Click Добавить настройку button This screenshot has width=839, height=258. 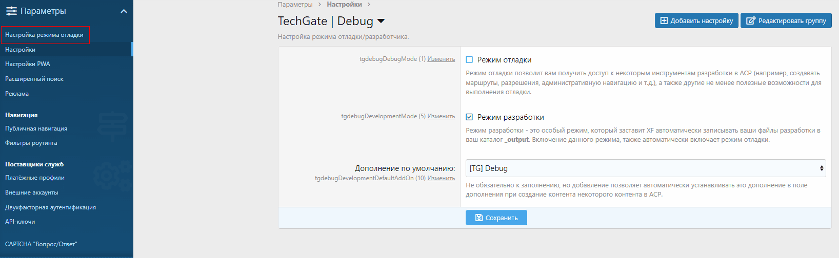pyautogui.click(x=696, y=20)
